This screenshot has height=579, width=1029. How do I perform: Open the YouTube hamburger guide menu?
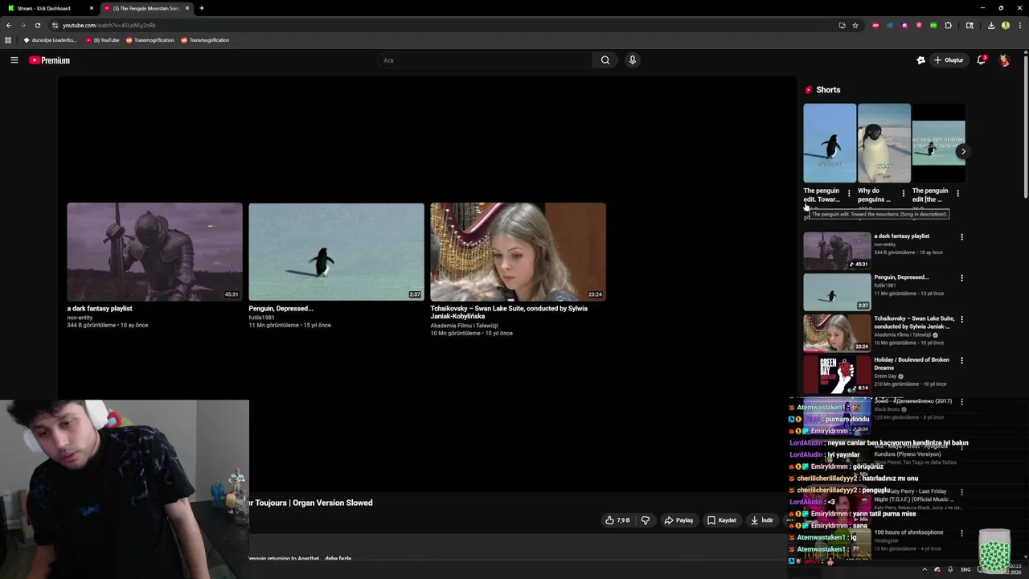coord(14,60)
